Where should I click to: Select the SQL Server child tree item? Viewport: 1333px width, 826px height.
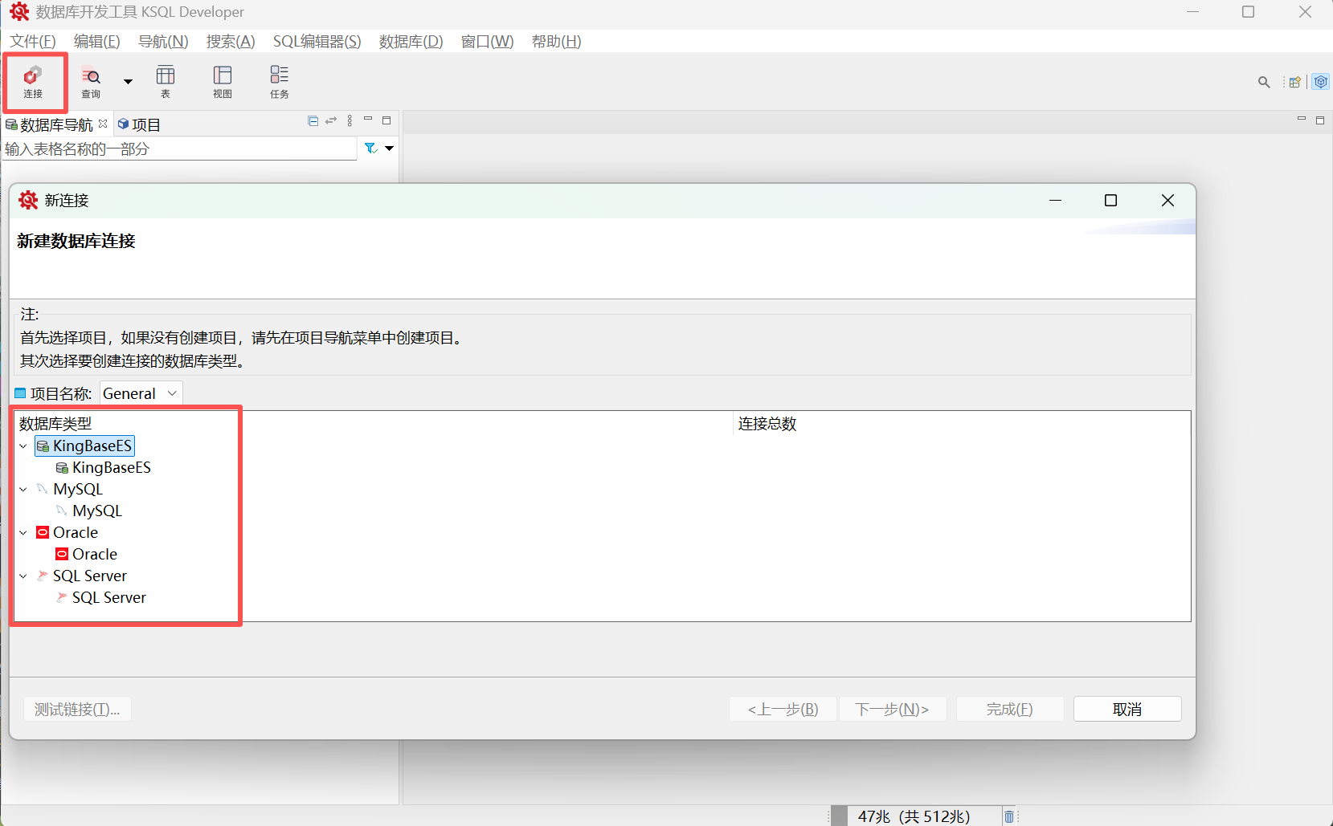tap(108, 597)
